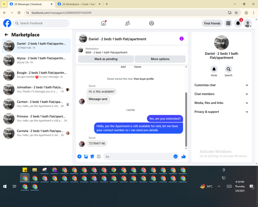Viewport: 258px width, 207px height.
Task: Open the $800 Marketplace listing link
Action: (x=106, y=52)
